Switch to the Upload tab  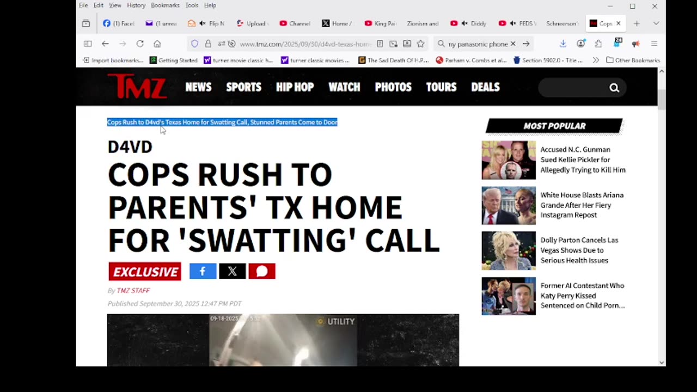pyautogui.click(x=252, y=23)
